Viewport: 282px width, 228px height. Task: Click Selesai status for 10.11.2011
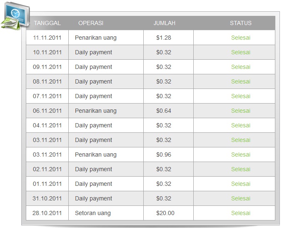(x=241, y=52)
